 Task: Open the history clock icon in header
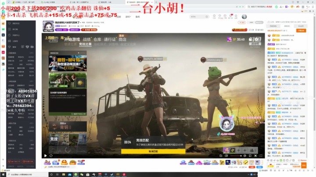(214, 17)
